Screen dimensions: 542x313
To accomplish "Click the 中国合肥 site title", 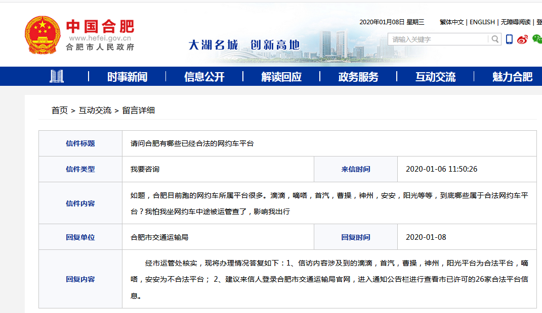I will point(100,27).
